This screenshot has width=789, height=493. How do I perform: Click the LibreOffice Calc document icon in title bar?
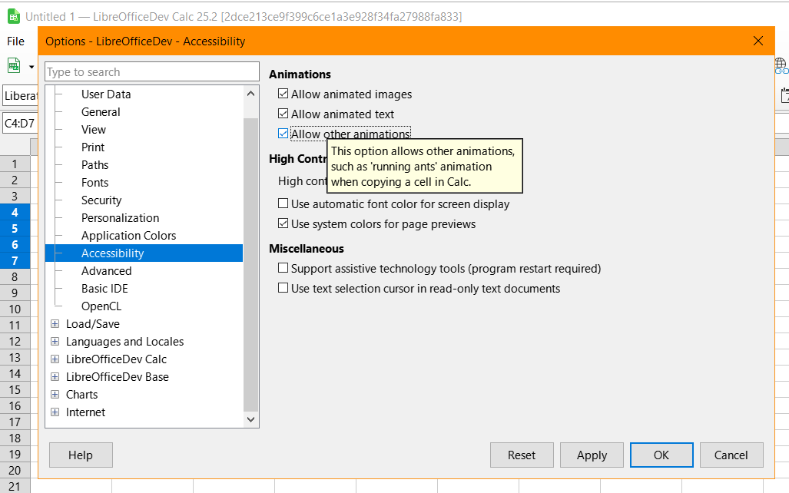coord(14,17)
